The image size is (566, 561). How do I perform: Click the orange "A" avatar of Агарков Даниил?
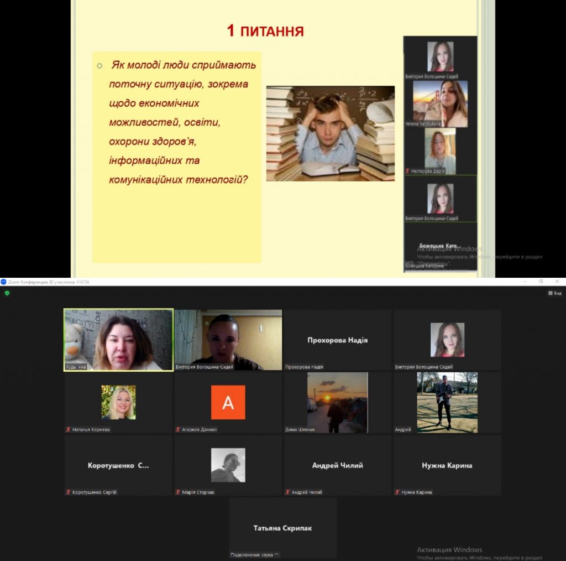click(228, 402)
